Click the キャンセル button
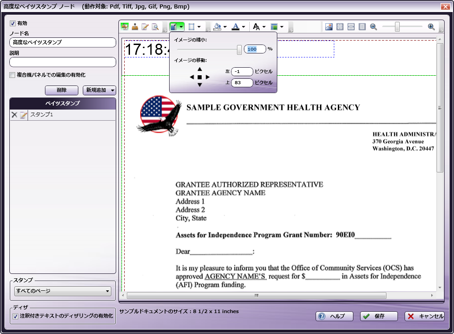The height and width of the screenshot is (334, 454). click(x=425, y=316)
